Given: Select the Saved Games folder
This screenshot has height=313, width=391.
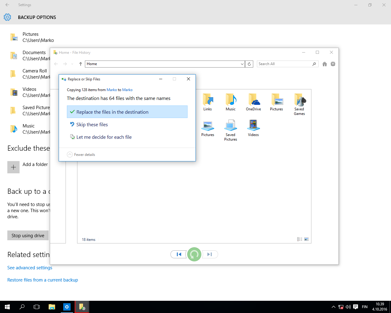Looking at the screenshot, I should (299, 104).
